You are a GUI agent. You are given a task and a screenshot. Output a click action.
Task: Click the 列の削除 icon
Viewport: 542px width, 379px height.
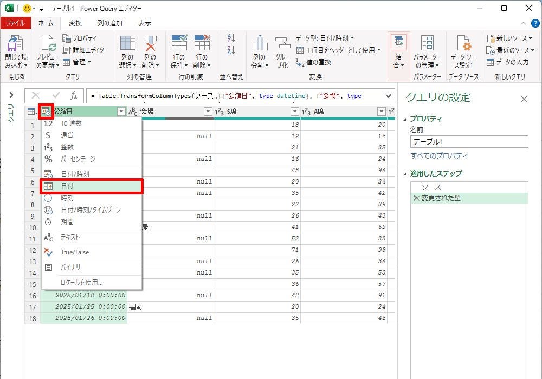click(x=150, y=43)
